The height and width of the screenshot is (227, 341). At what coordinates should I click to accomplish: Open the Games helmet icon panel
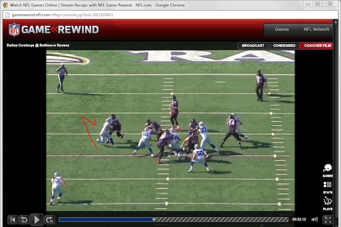327,170
